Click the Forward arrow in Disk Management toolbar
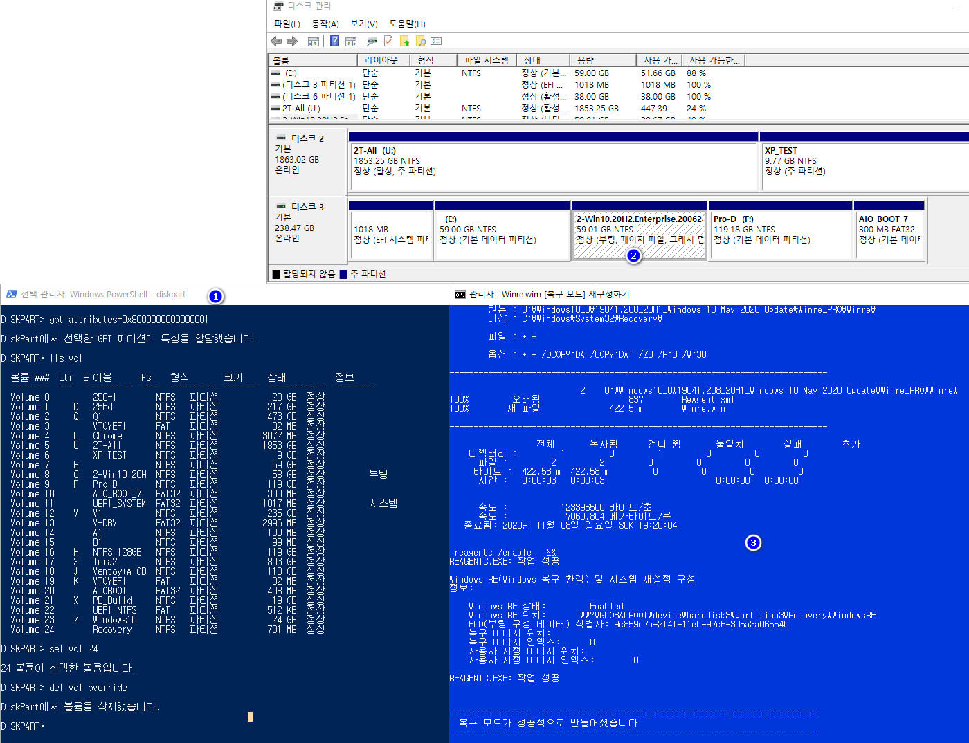Viewport: 969px width, 743px height. pyautogui.click(x=291, y=42)
